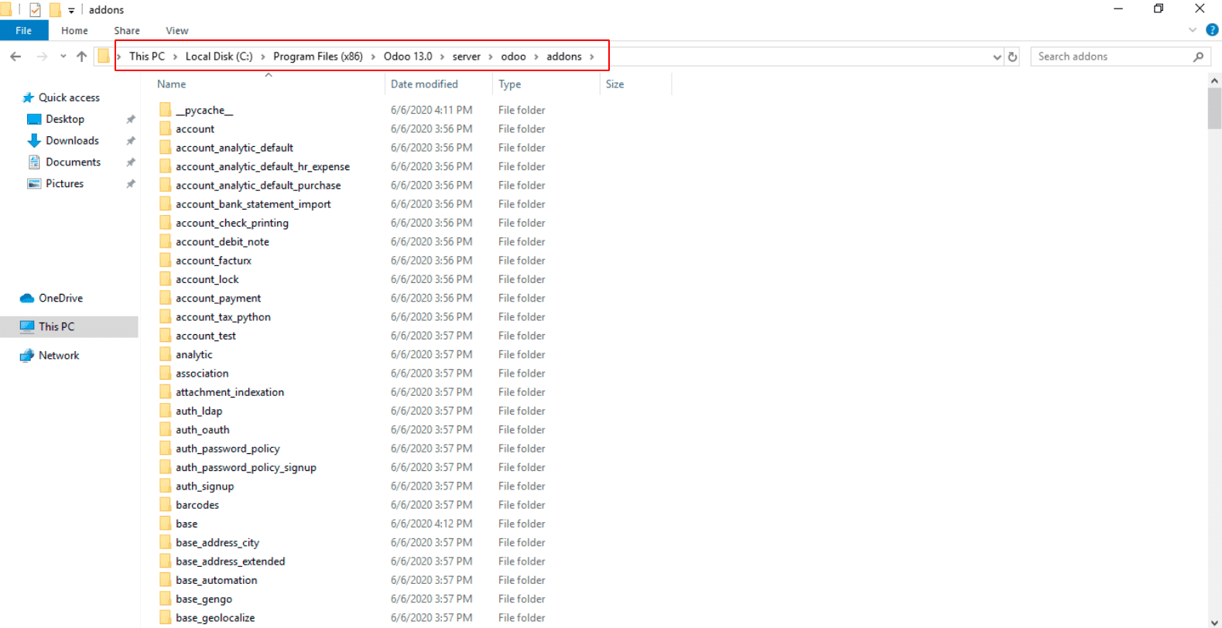Image resolution: width=1222 pixels, height=628 pixels.
Task: Click This PC in the address breadcrumb
Action: (x=147, y=56)
